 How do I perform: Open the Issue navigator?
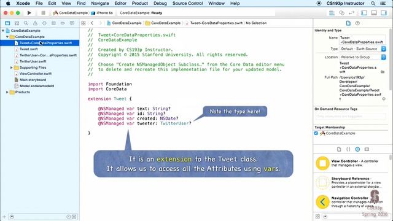click(x=35, y=23)
